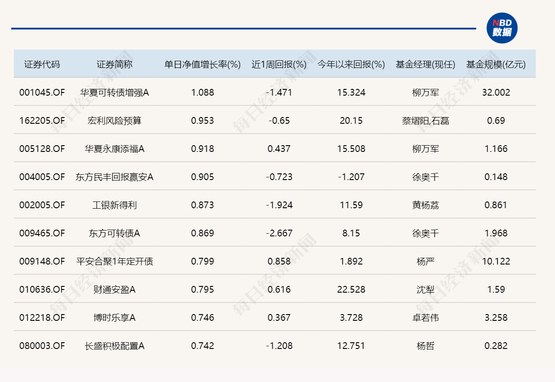
Task: Click fund name 长盛积极配置A
Action: (115, 346)
